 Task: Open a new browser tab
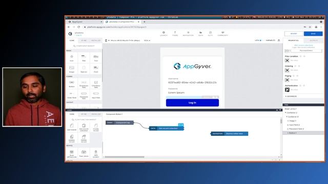(145, 21)
